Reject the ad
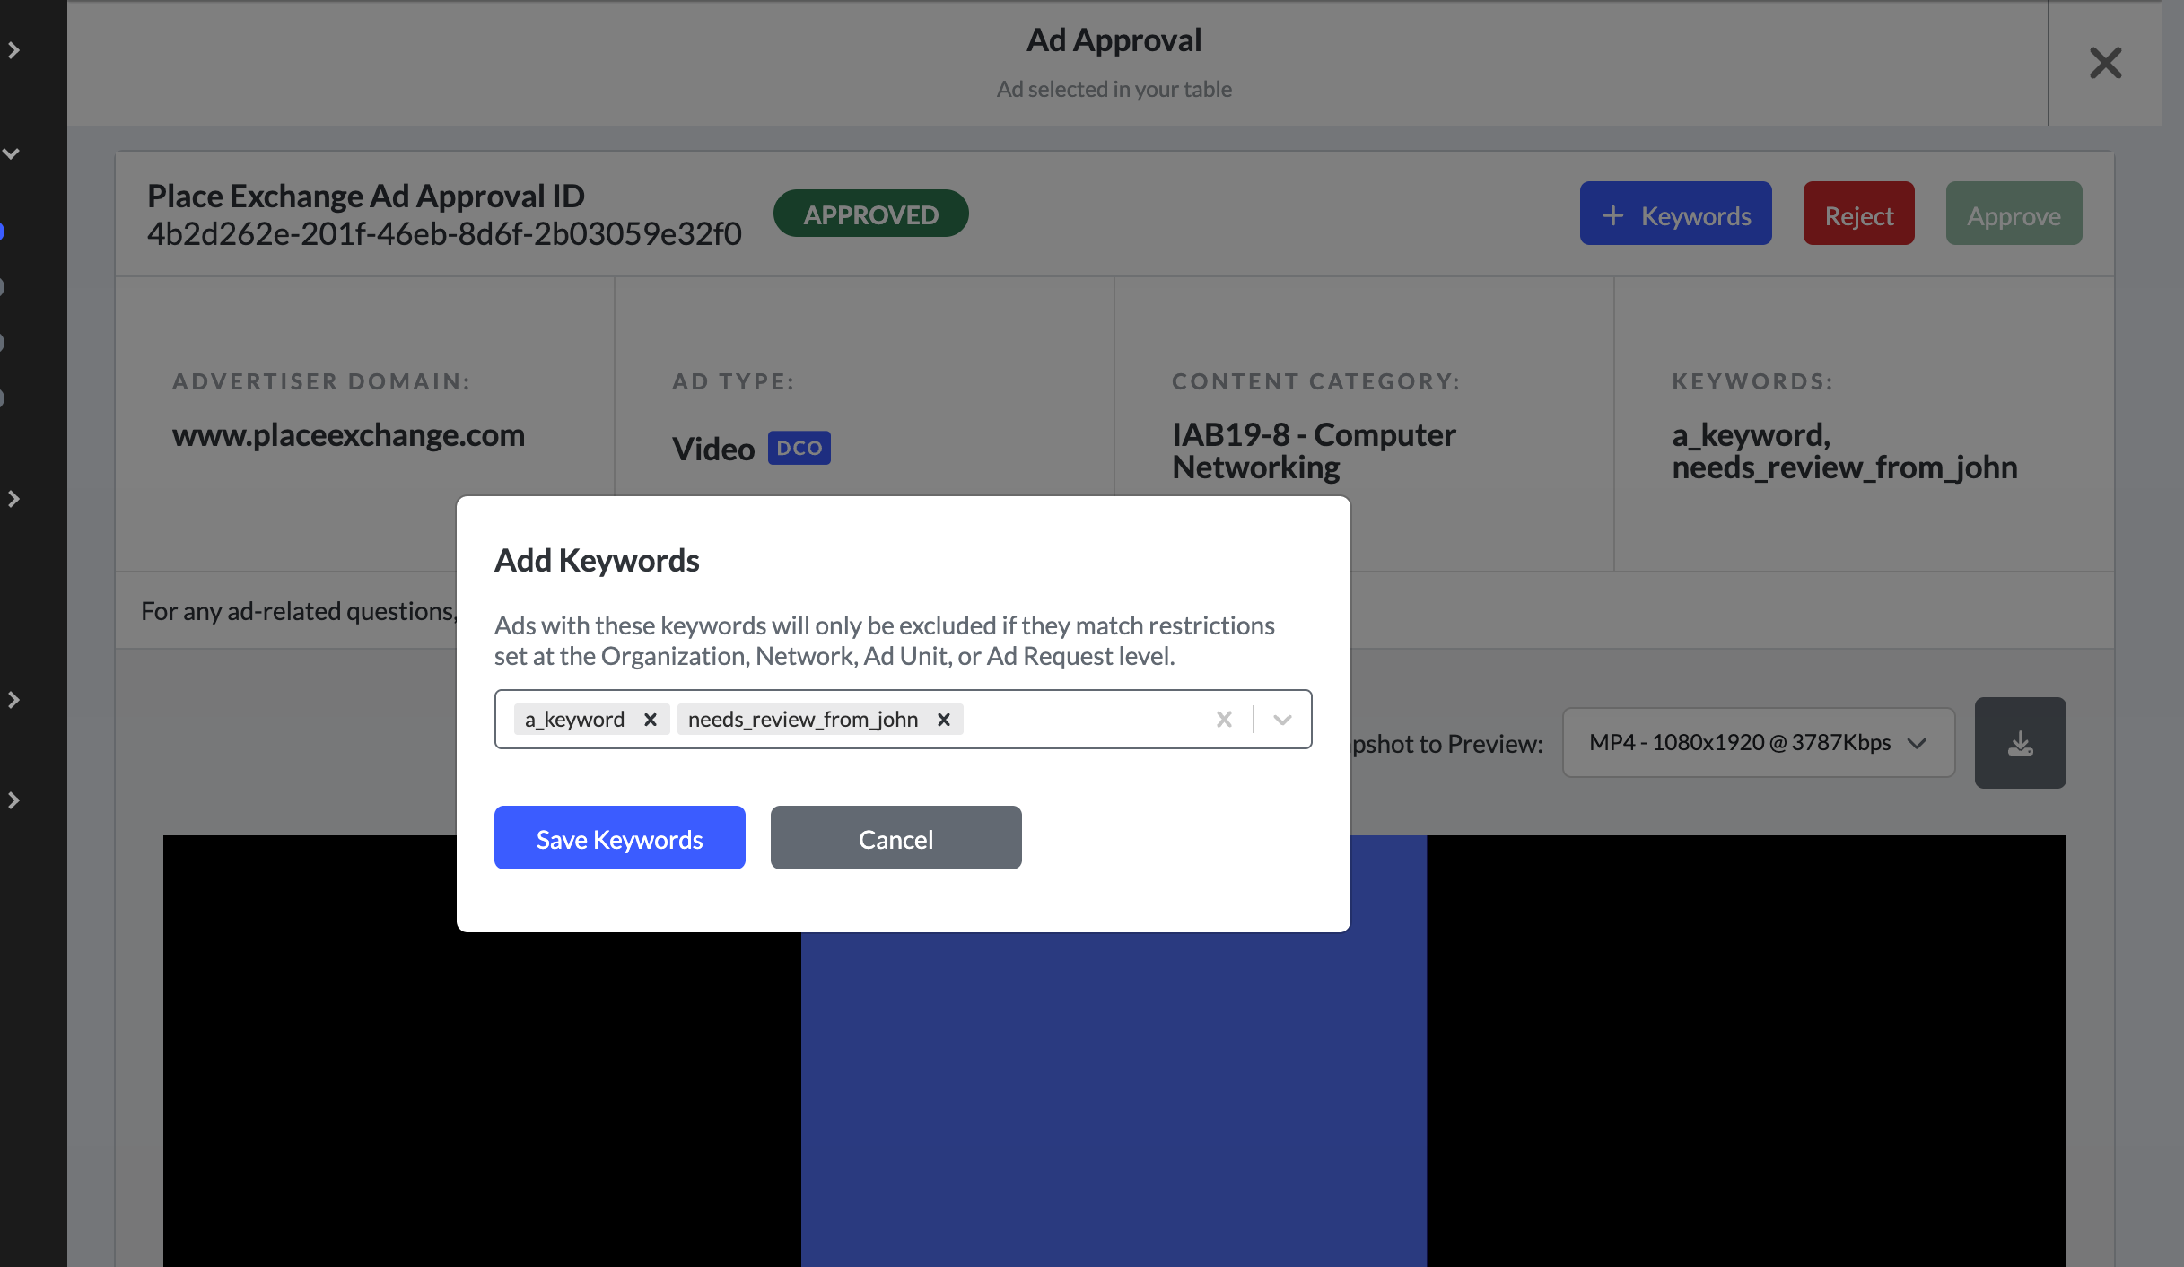The height and width of the screenshot is (1267, 2184). click(x=1858, y=214)
